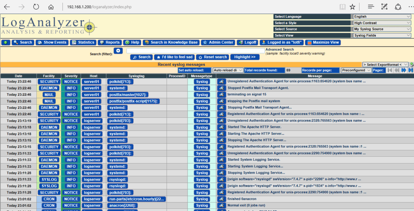The height and width of the screenshot is (211, 414).
Task: Open the Preconfigured records per page dropdown
Action: click(x=356, y=70)
